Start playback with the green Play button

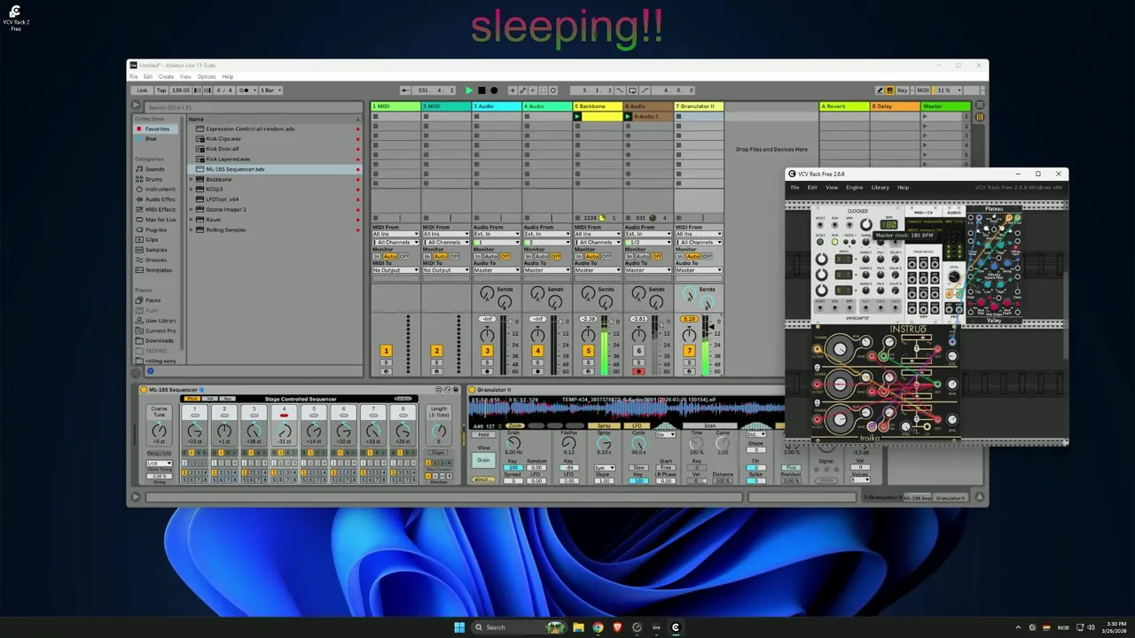point(469,90)
